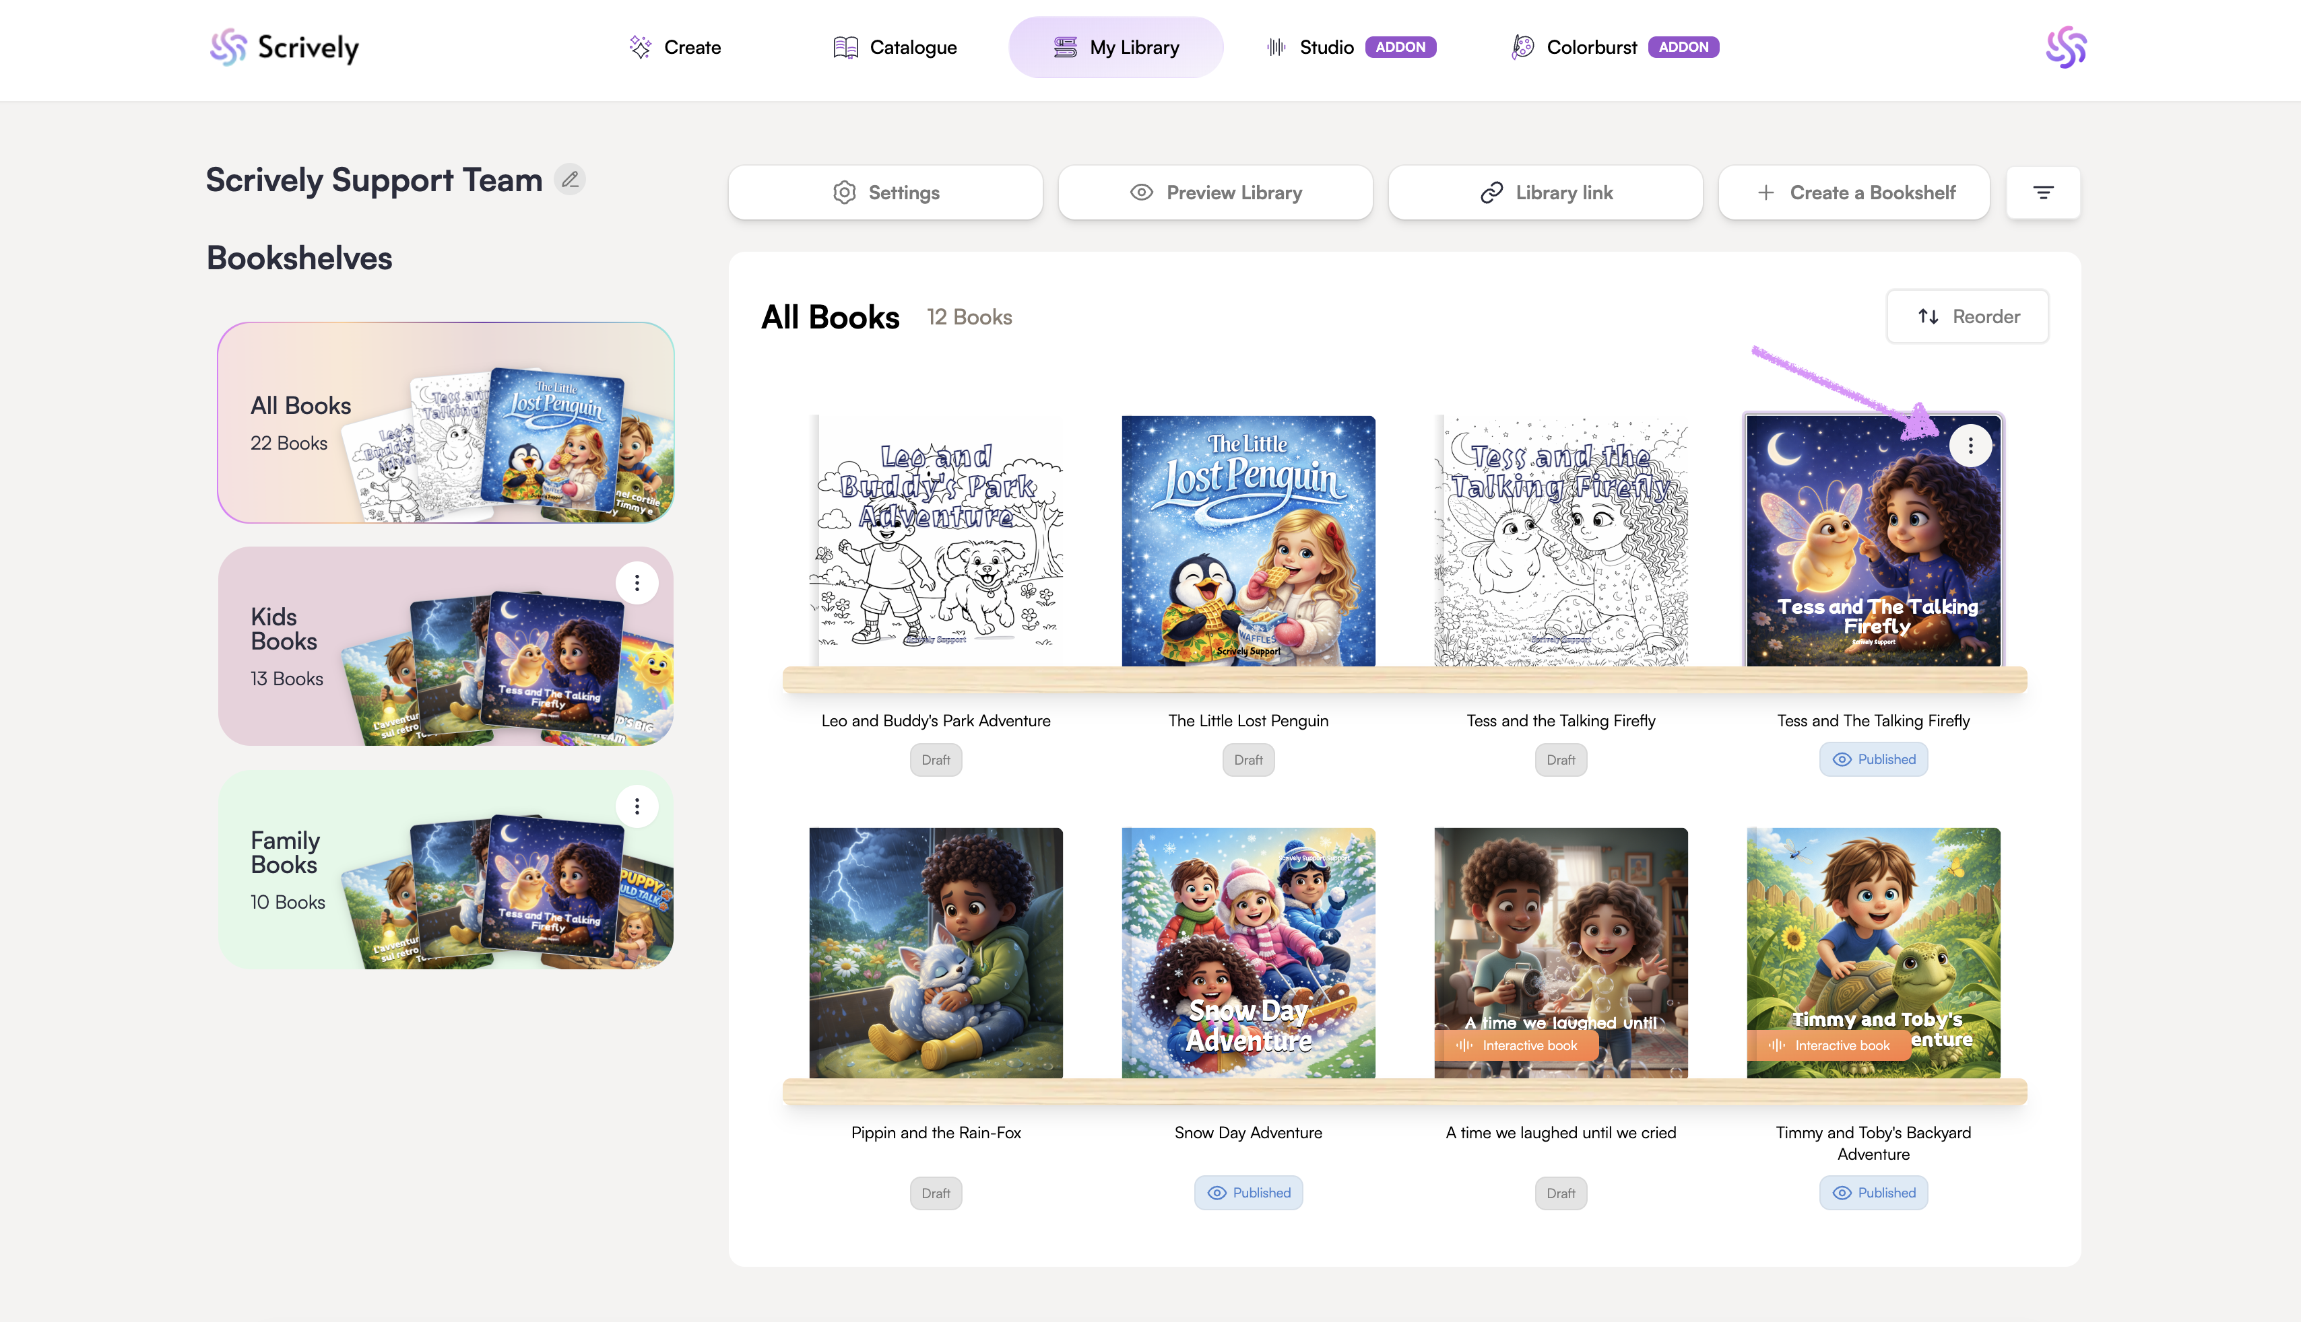Open three-dot menu on Kids Books shelf

pyautogui.click(x=637, y=583)
